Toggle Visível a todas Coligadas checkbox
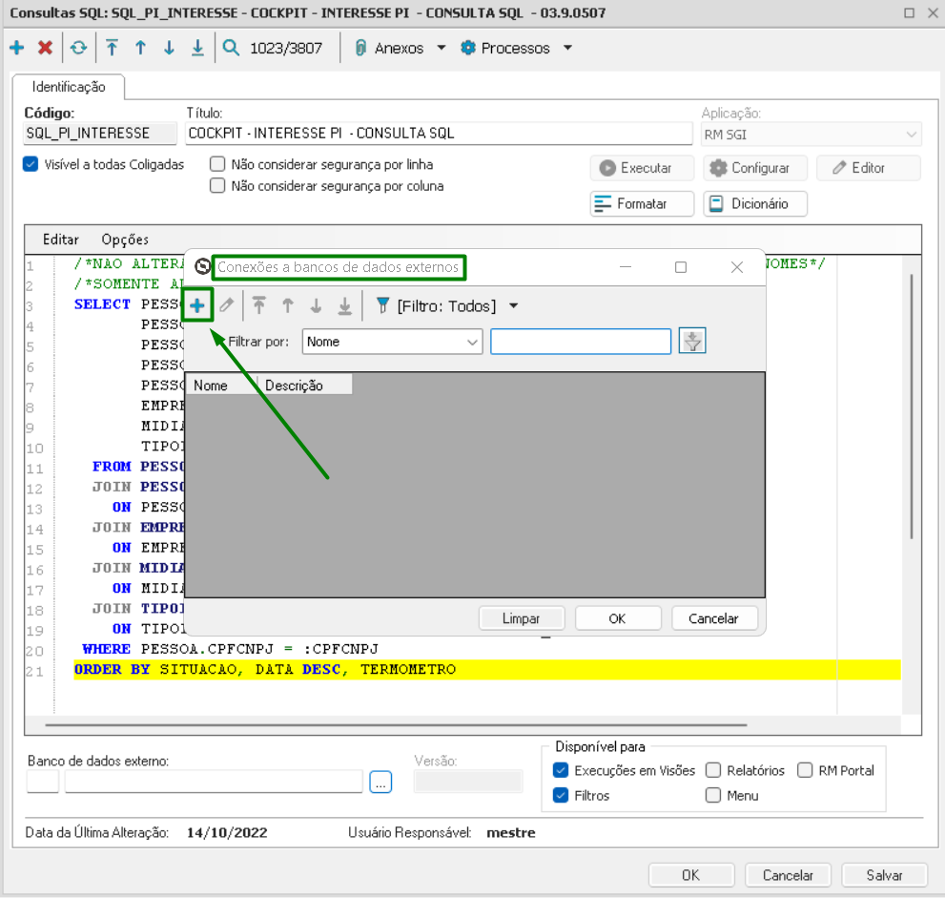945x898 pixels. click(31, 164)
